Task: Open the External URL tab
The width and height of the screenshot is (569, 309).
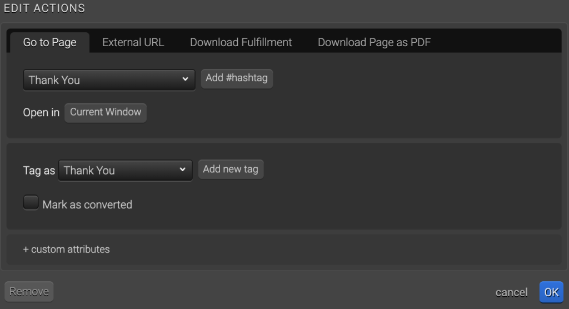Action: click(133, 43)
